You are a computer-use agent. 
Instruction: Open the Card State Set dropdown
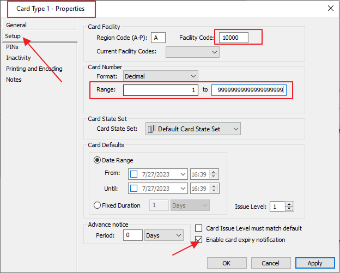click(193, 129)
